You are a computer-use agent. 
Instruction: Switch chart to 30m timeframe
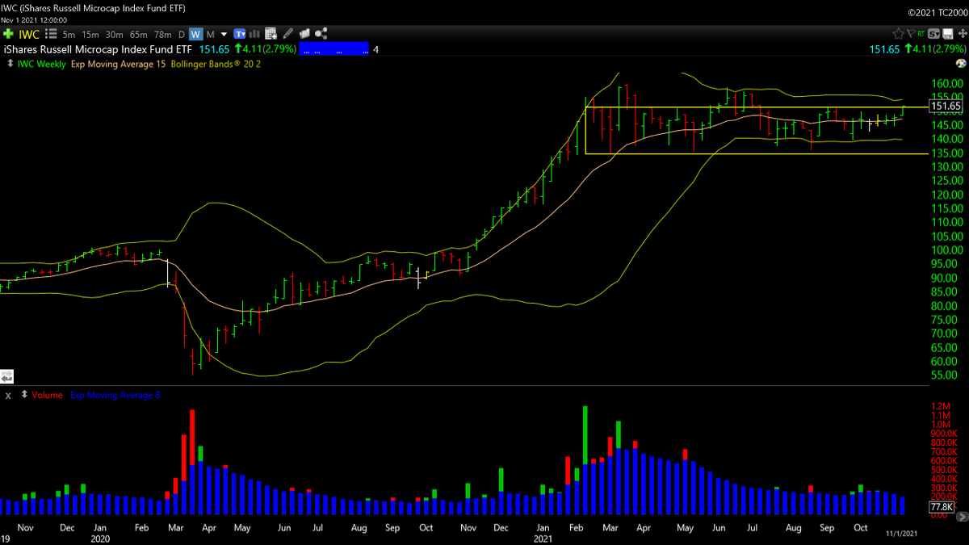(114, 35)
